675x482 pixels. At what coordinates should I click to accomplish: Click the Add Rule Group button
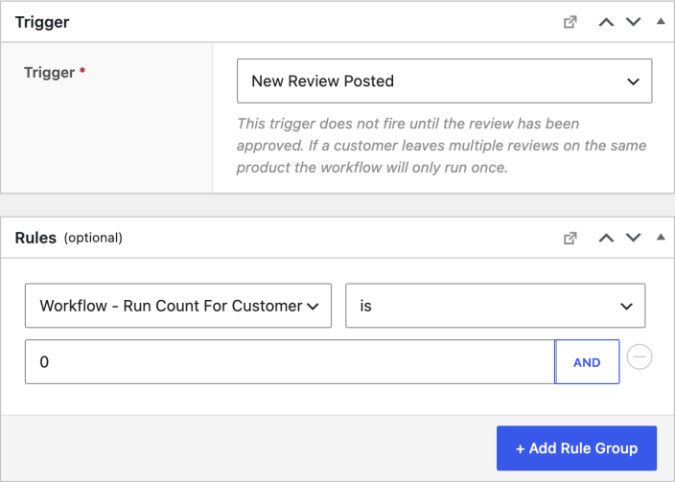click(576, 448)
